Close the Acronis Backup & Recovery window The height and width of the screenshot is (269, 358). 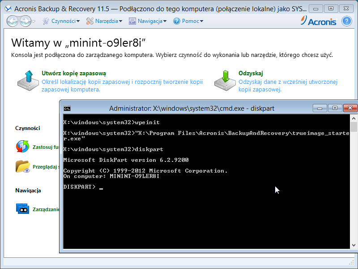click(x=346, y=9)
